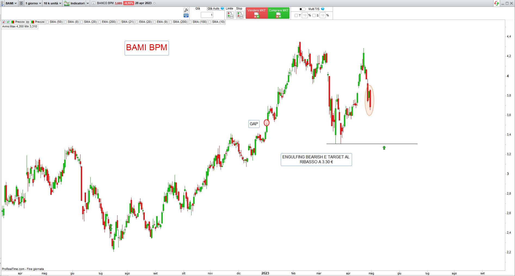This screenshot has height=276, width=515.
Task: Click the Indicatori chart icon
Action: coord(67,3)
